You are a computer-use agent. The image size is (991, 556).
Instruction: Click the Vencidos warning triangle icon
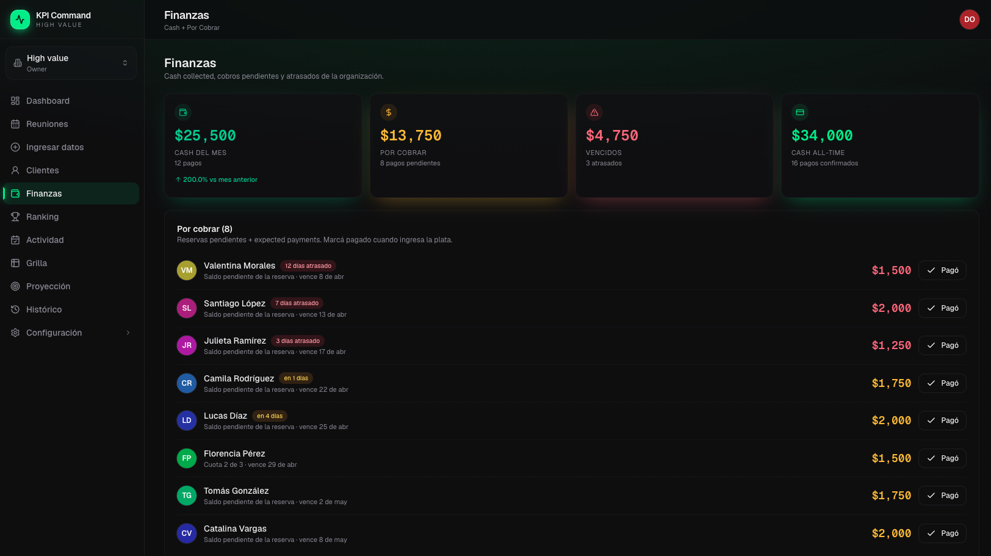click(594, 112)
